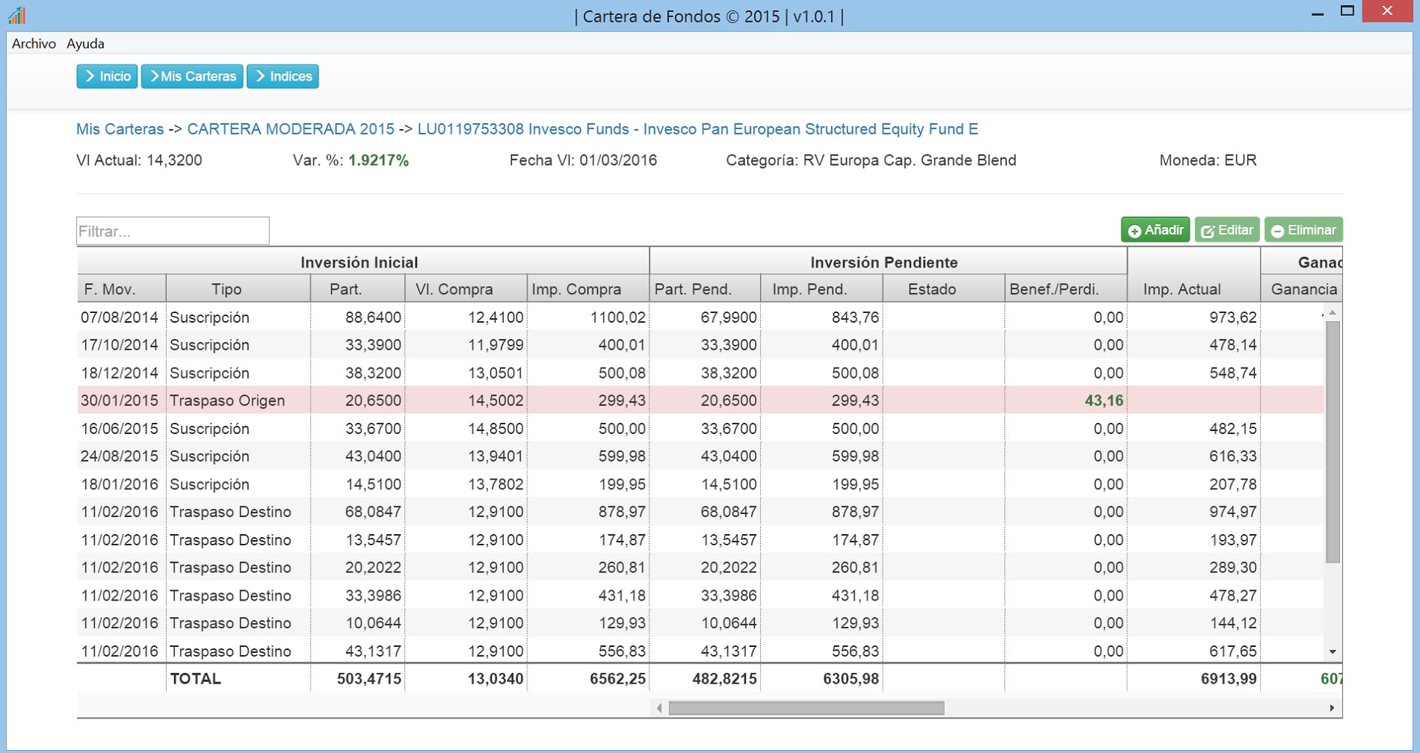The width and height of the screenshot is (1420, 753).
Task: Click the horizontal scroll left arrow
Action: pyautogui.click(x=659, y=708)
